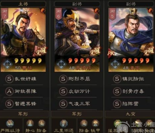Open Xiahou Dun's hero portrait card
This screenshot has height=133, width=155.
(x=77, y=40)
